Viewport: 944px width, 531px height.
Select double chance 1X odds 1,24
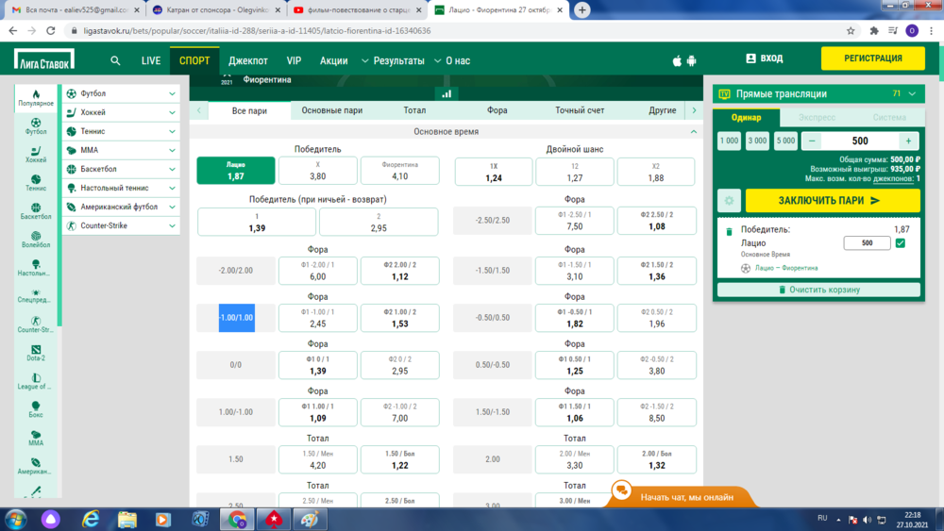(494, 172)
